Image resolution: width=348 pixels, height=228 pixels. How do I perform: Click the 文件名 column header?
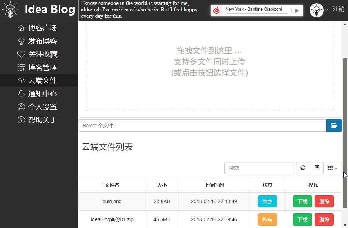pos(112,185)
